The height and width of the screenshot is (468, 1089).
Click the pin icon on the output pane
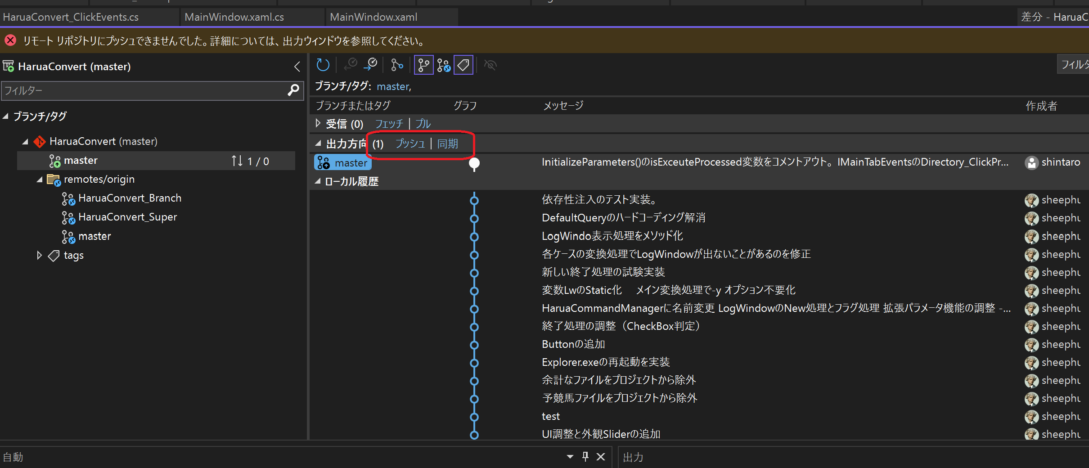585,457
